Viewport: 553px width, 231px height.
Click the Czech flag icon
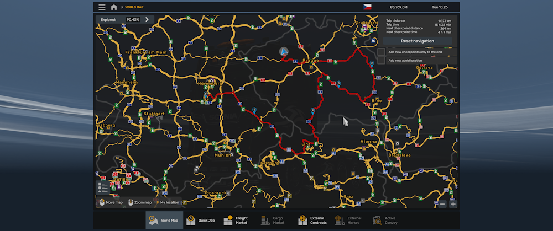point(367,7)
